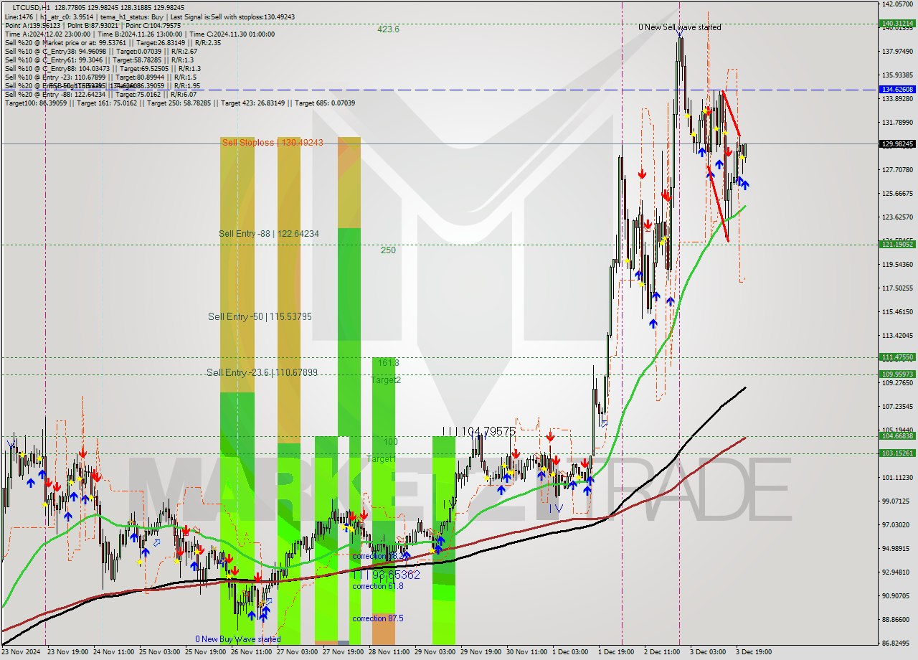Click the '23 Nov 2024' time axis label
Viewport: 918px width, 660px height.
[22, 653]
